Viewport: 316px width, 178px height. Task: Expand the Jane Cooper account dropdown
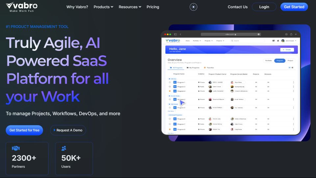pyautogui.click(x=289, y=41)
